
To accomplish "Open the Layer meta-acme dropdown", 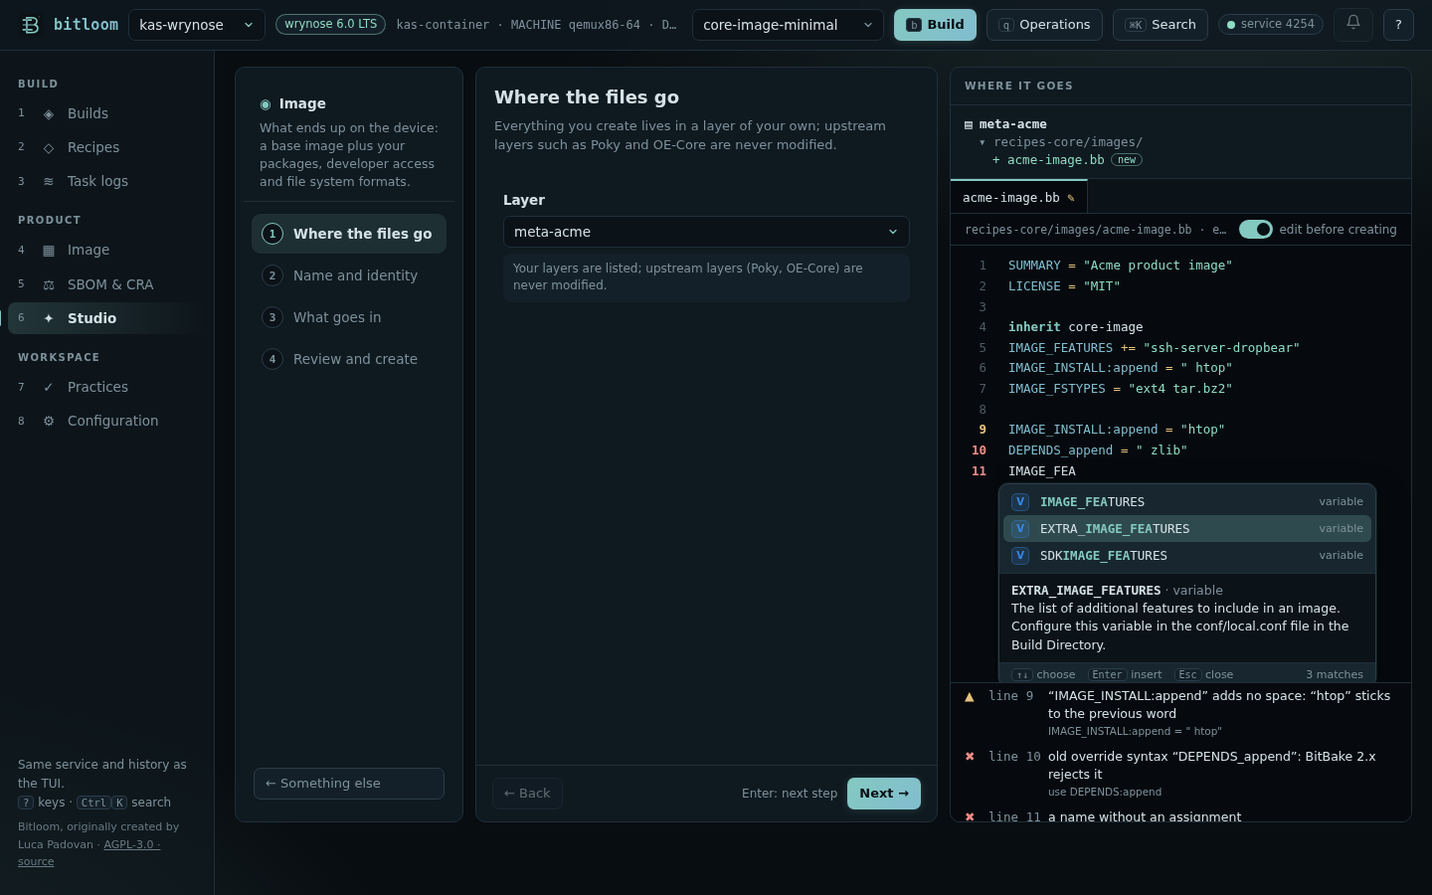I will [x=706, y=232].
